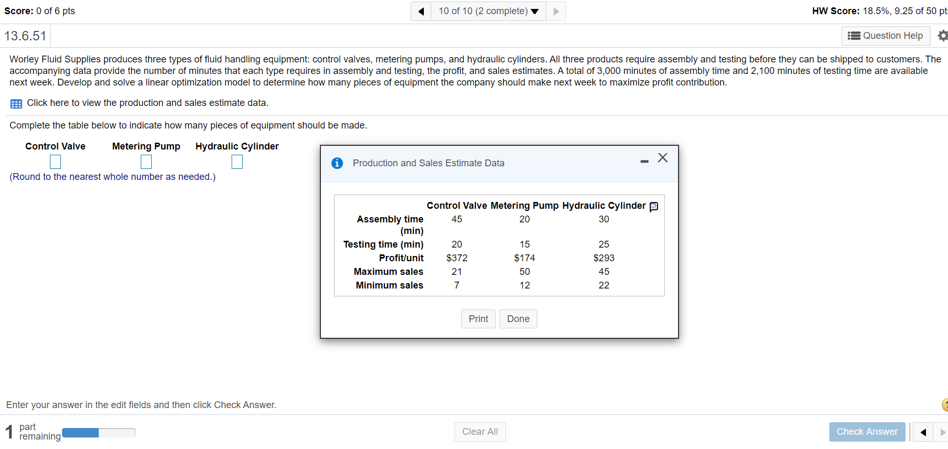The height and width of the screenshot is (449, 948).
Task: Print the production data table
Action: [478, 319]
